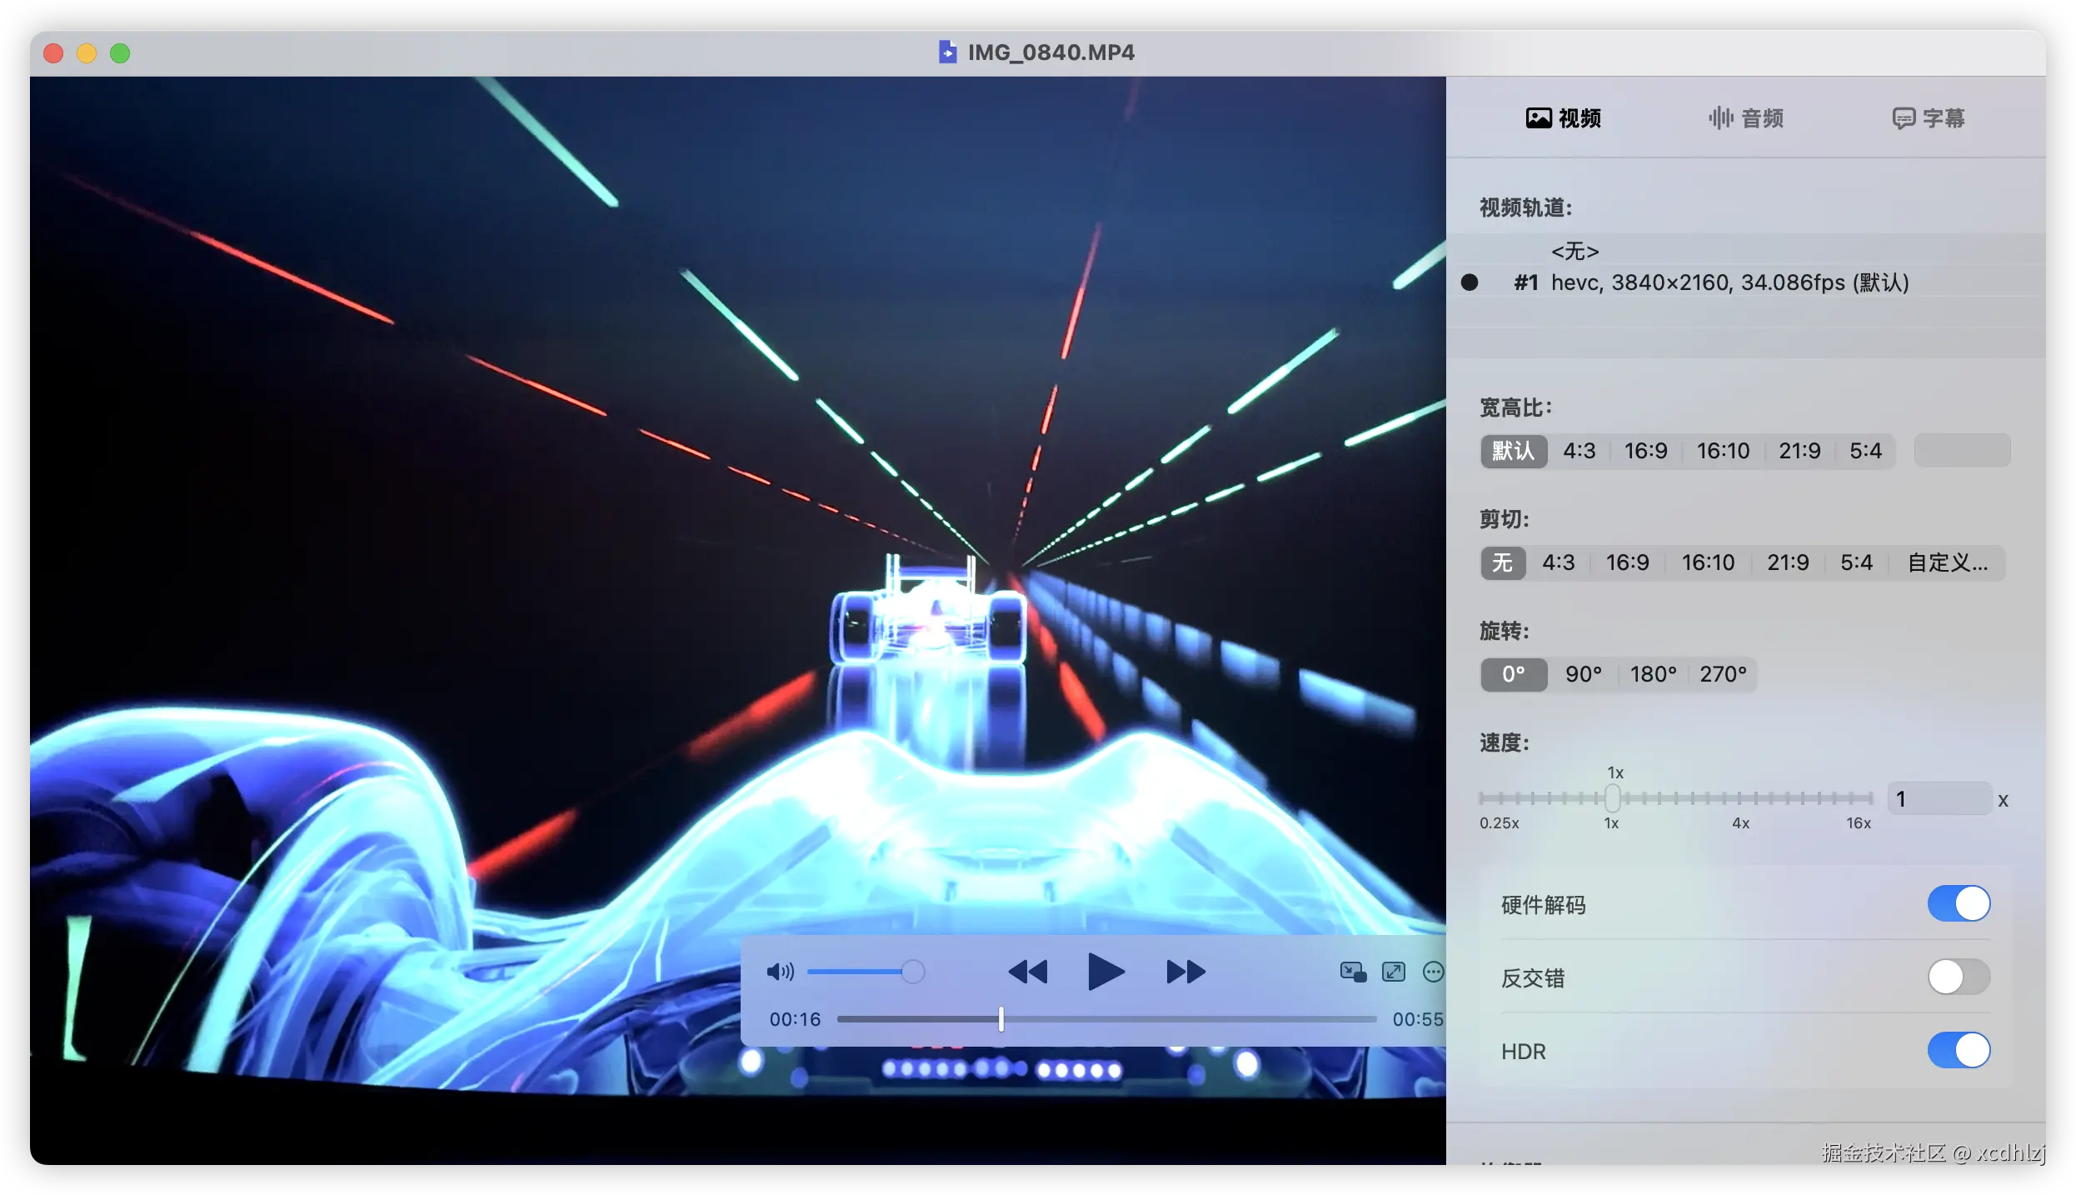The image size is (2076, 1195).
Task: Turn off the HDR switch
Action: point(1958,1051)
